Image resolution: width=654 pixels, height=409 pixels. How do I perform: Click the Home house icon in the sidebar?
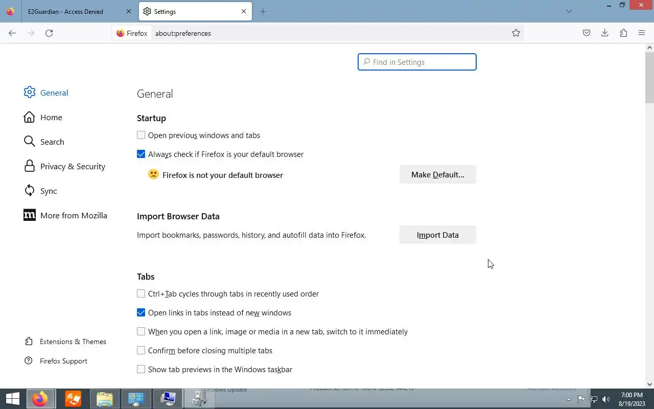[x=30, y=117]
